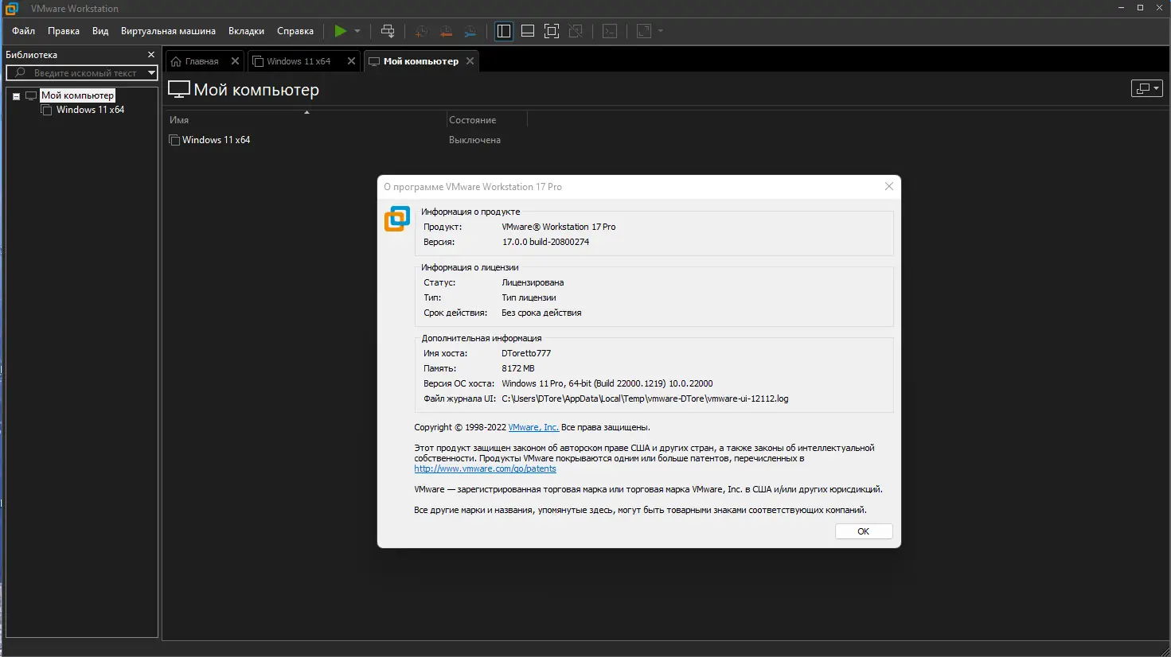Select Windows 11 x64 in library tree

coord(90,110)
